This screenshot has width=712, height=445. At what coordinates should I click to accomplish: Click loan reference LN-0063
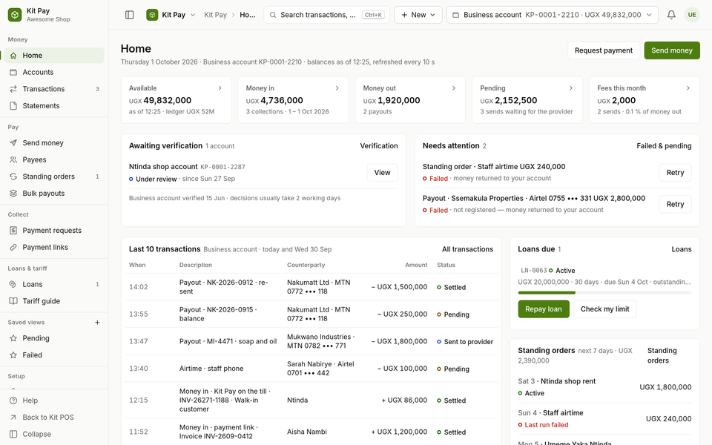coord(533,271)
